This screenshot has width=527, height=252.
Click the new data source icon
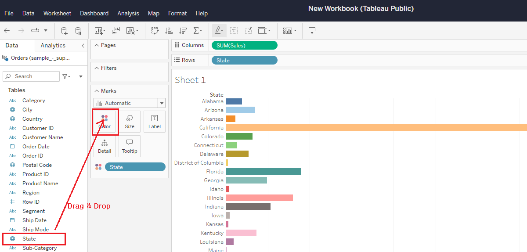click(x=64, y=31)
